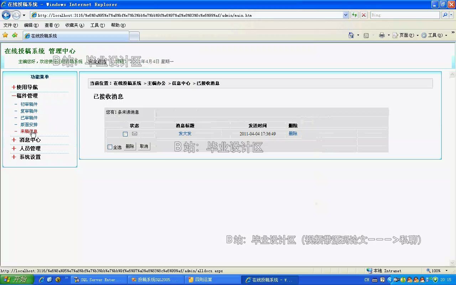Click the security shield tray icon

pos(435,280)
